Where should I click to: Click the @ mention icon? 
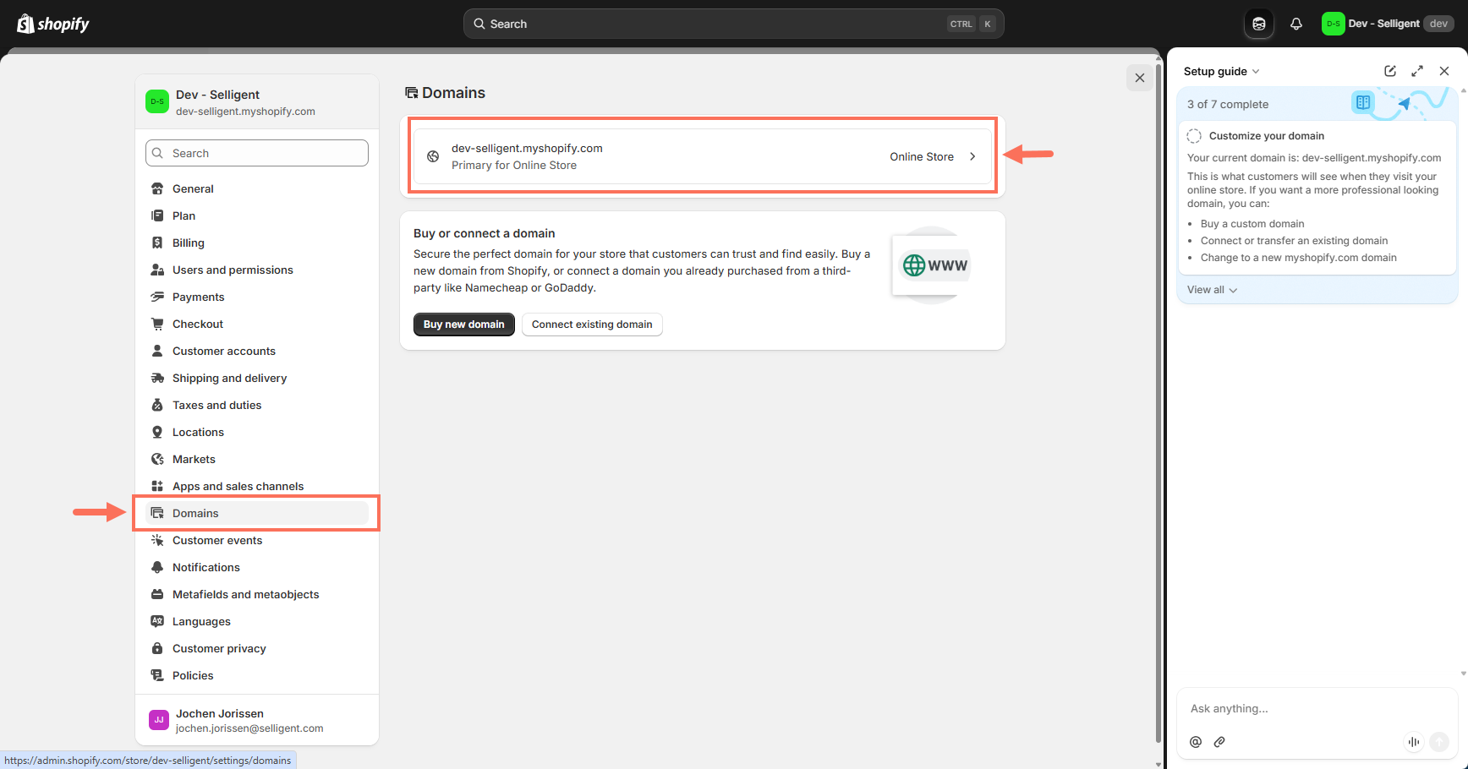coord(1196,742)
